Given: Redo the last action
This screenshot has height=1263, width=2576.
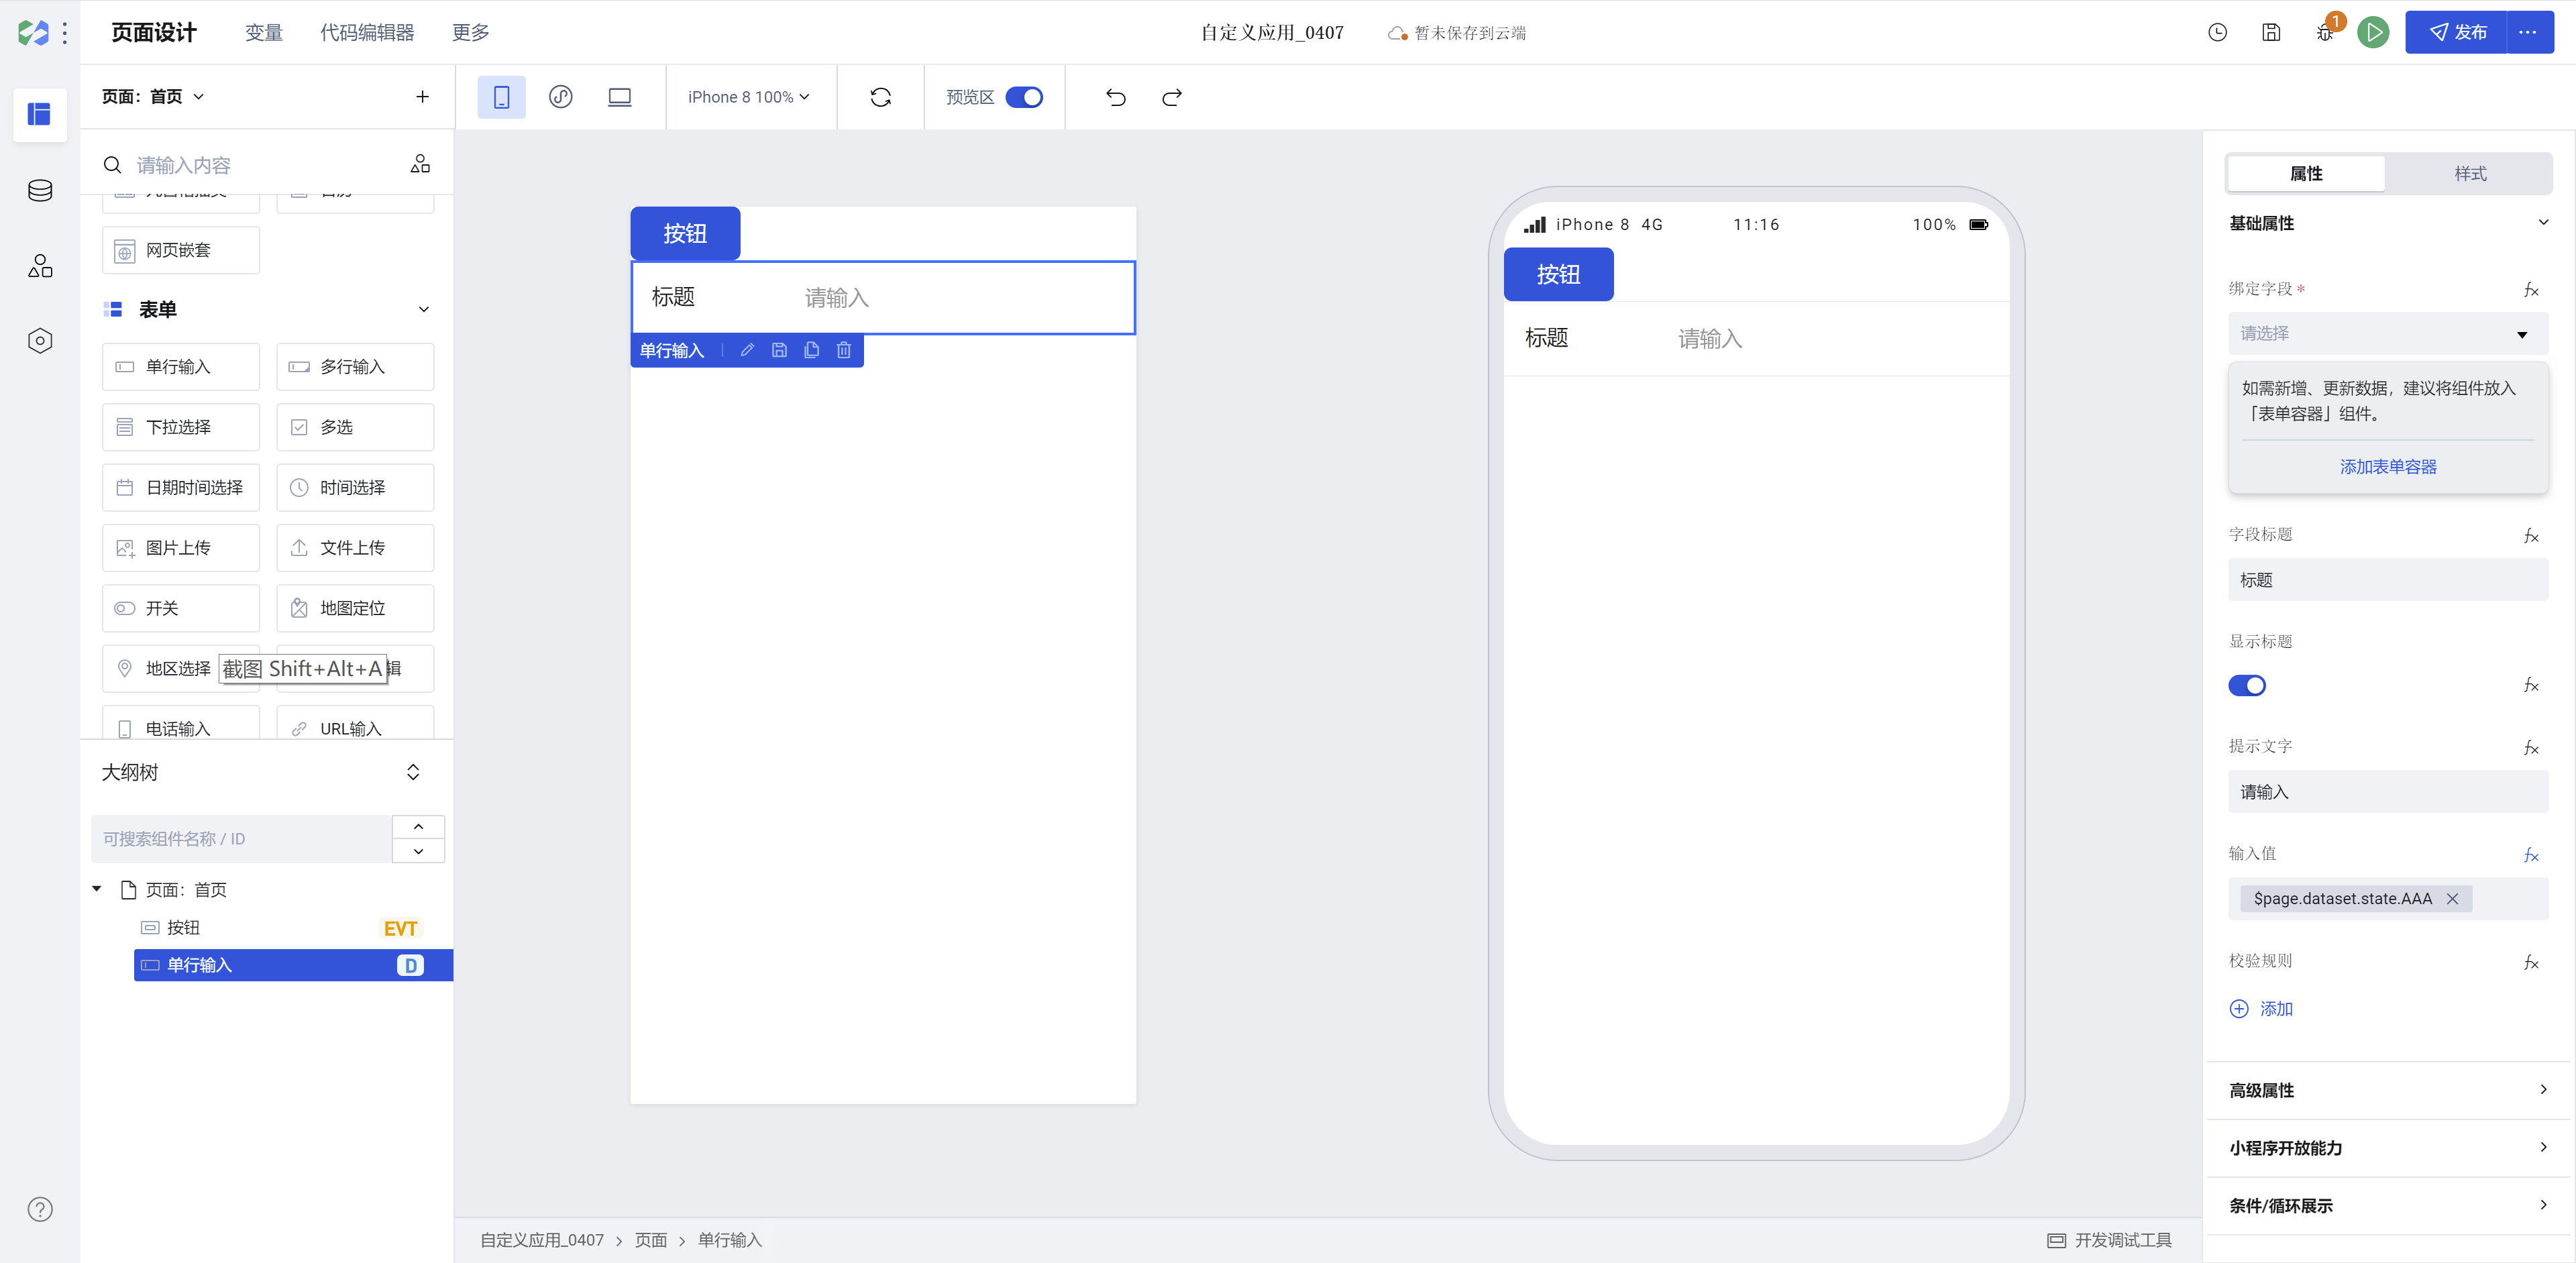Looking at the screenshot, I should tap(1172, 97).
